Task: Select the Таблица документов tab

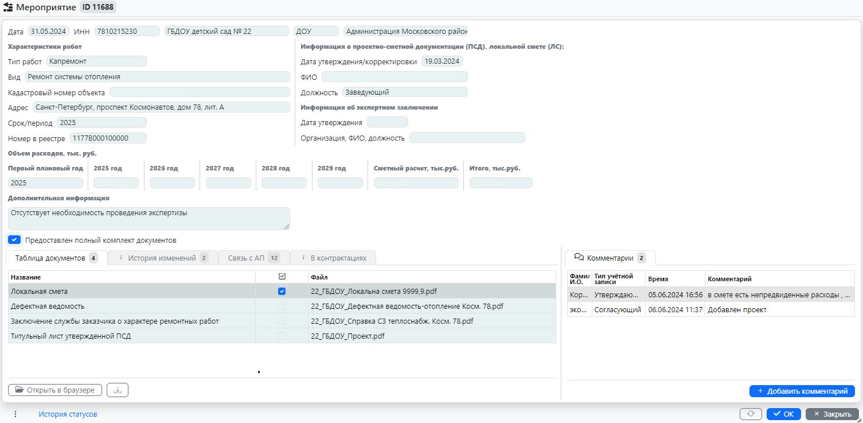Action: (x=50, y=258)
